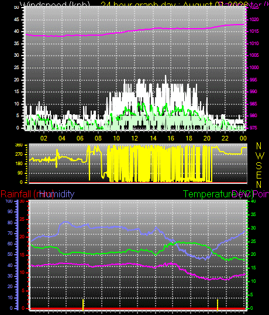
Task: Select the 180 wind direction axis value
Action: [x=19, y=163]
